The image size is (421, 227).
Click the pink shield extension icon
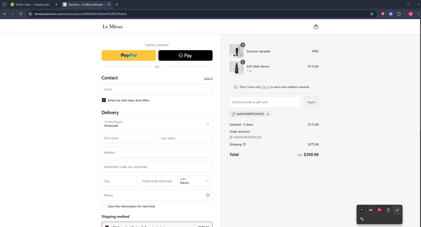pos(383,14)
